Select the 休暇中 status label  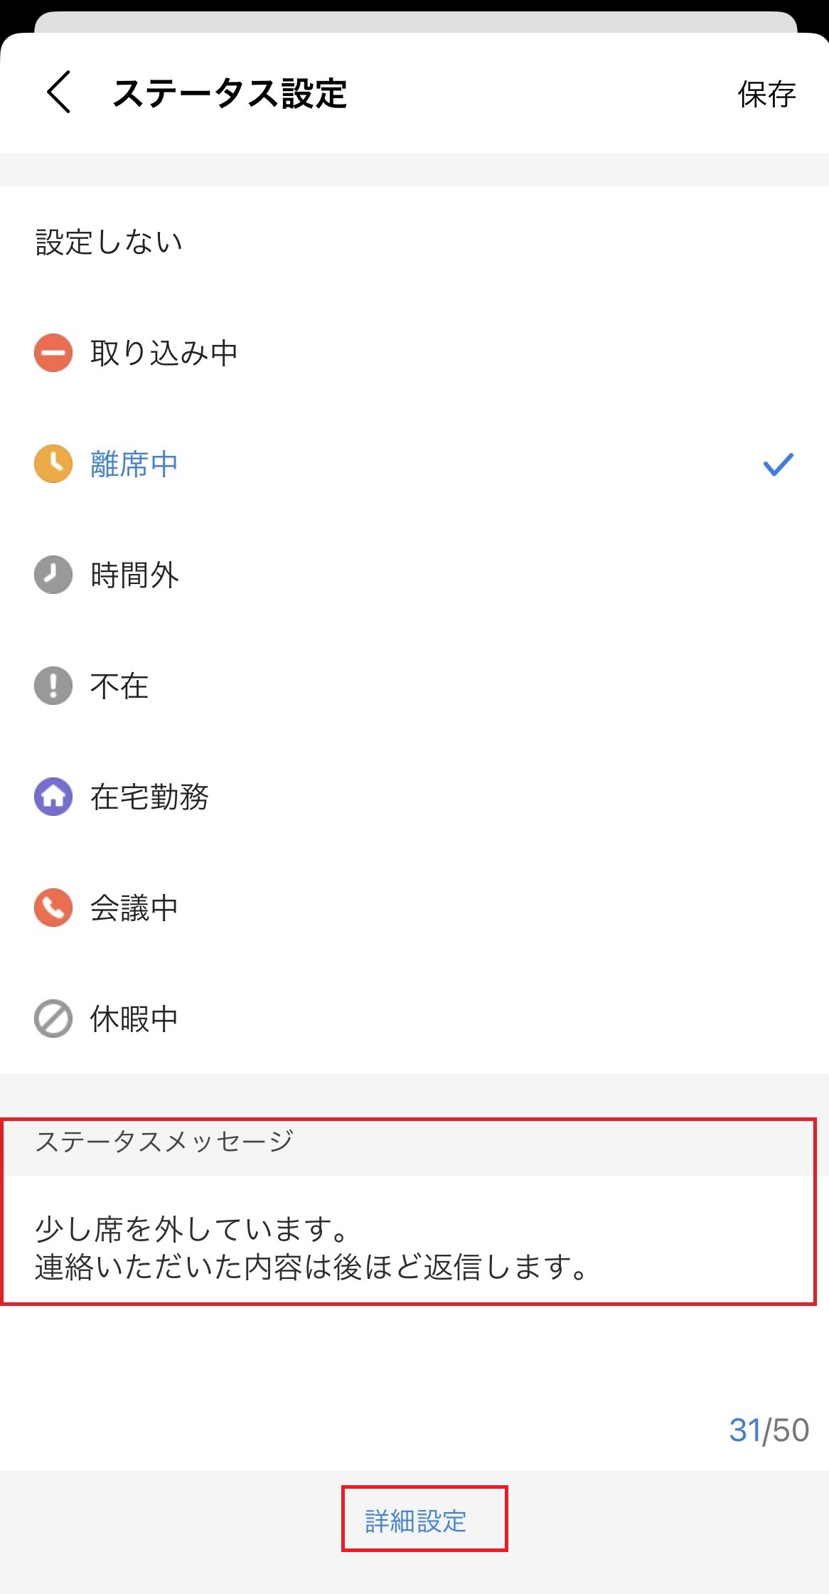point(134,1019)
